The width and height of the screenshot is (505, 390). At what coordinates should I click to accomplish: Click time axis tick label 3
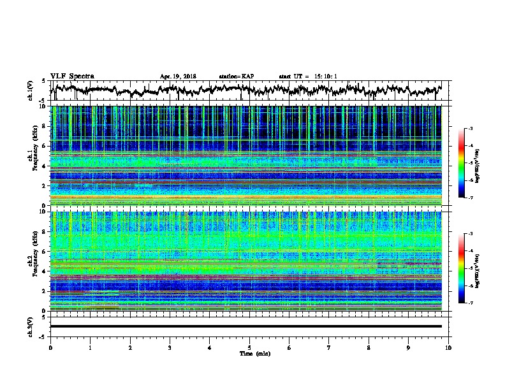170,348
